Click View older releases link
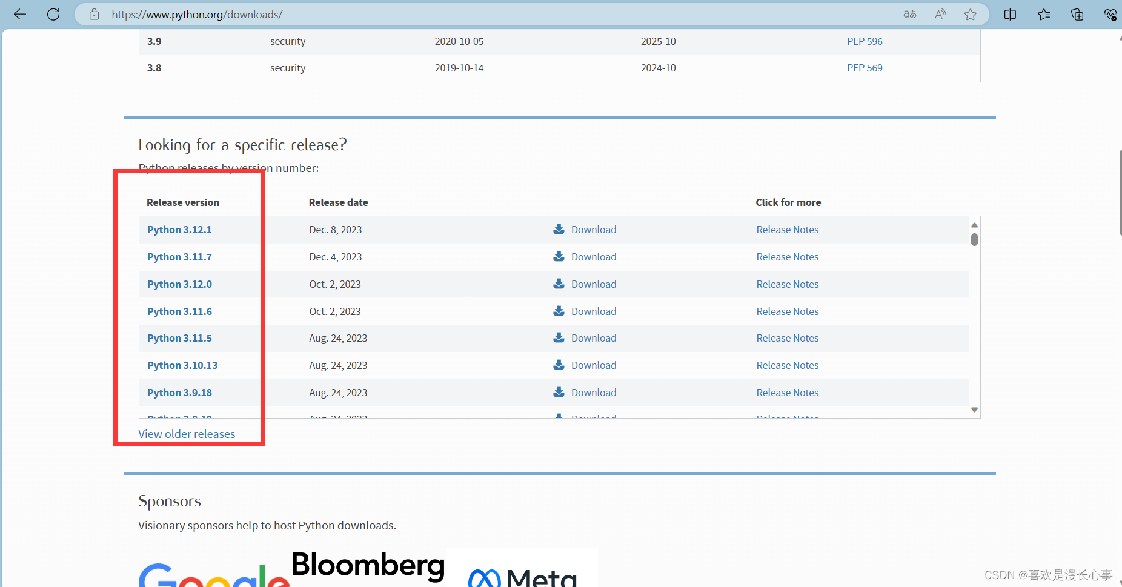Screen dimensions: 1122x587 [x=187, y=434]
